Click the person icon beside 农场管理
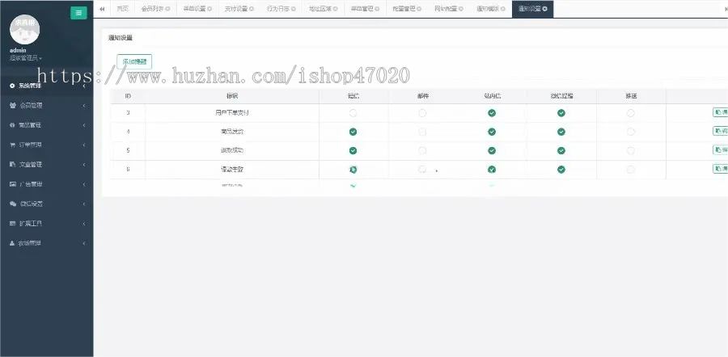 [12, 243]
